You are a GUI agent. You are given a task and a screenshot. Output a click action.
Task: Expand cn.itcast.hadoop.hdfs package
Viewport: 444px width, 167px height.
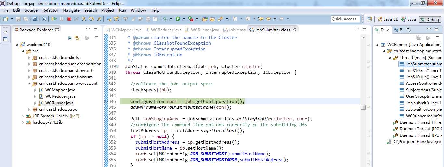click(29, 58)
